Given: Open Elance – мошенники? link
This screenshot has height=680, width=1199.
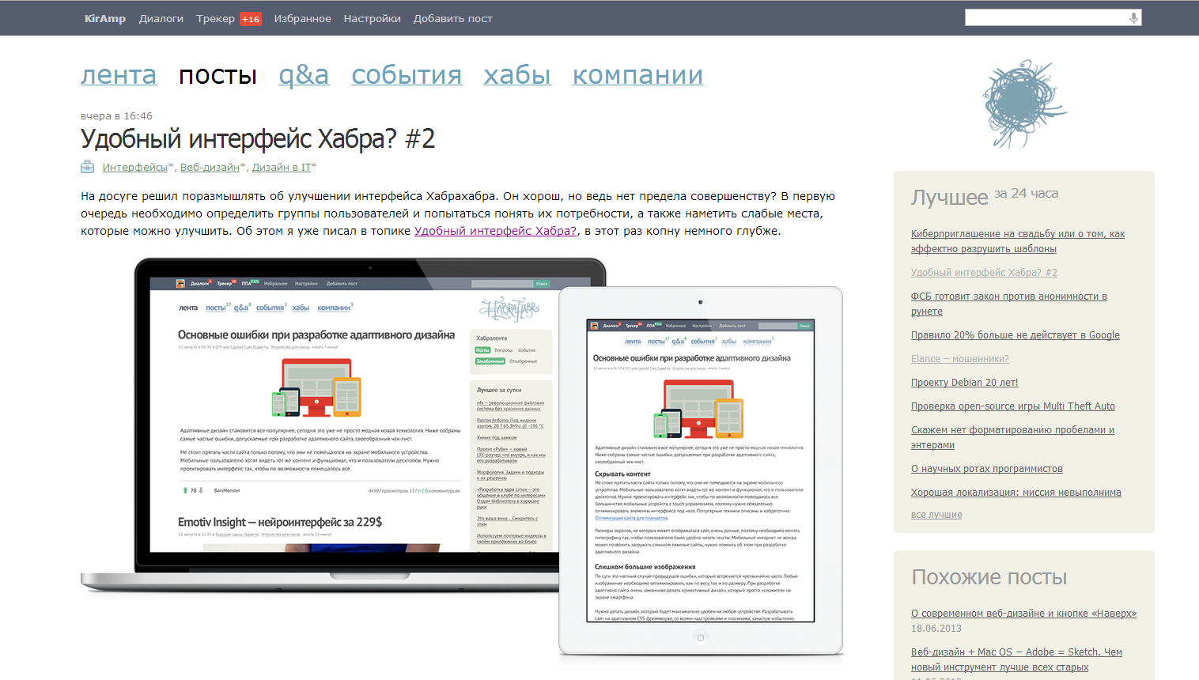Looking at the screenshot, I should 960,358.
